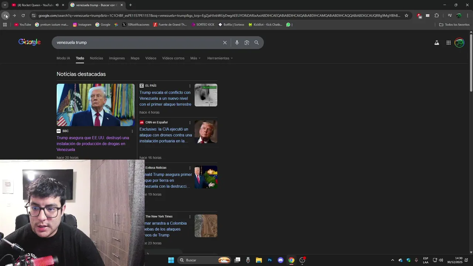
Task: Open the Google bookmark in bookmarks bar
Action: tap(103, 25)
